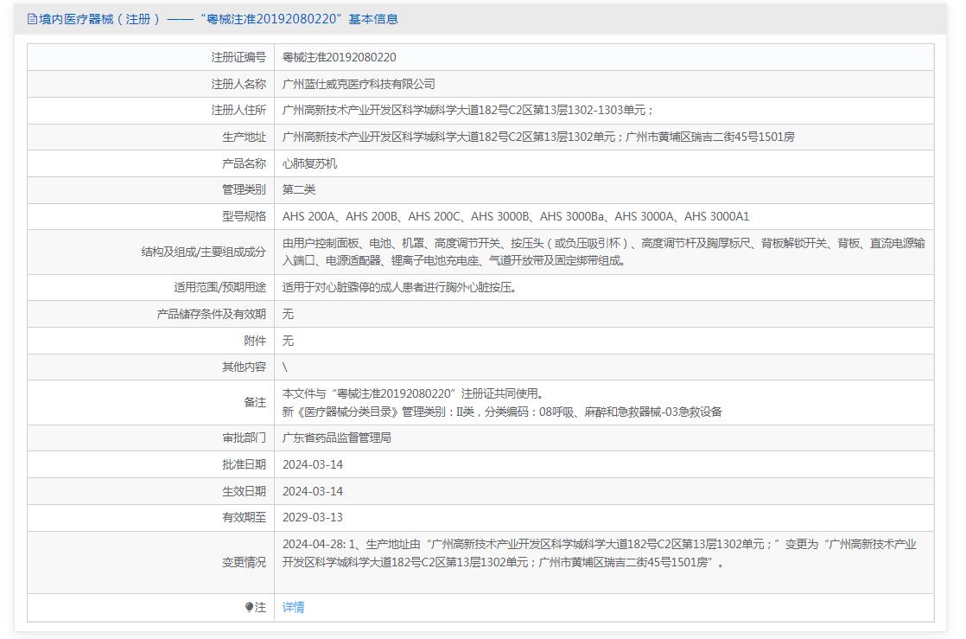
Task: Click the 变更情况 row label
Action: [x=245, y=562]
